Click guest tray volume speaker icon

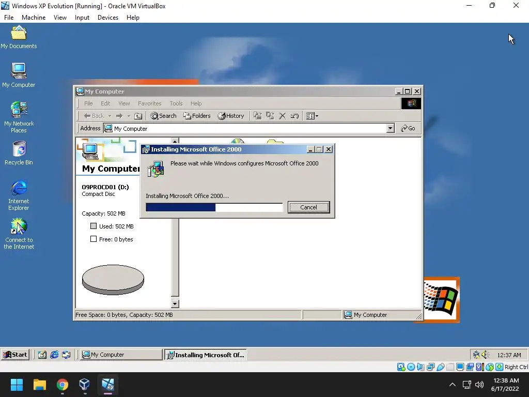tap(485, 355)
